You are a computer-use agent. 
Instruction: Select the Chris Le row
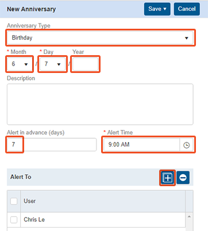[96, 220]
